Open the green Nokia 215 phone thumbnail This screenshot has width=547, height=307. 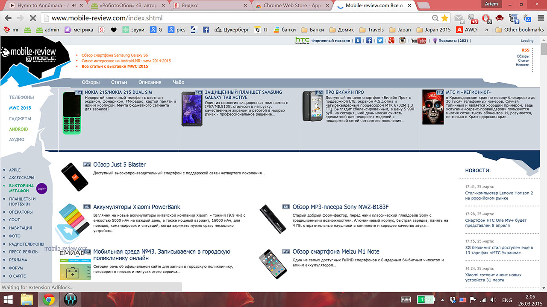tap(71, 113)
